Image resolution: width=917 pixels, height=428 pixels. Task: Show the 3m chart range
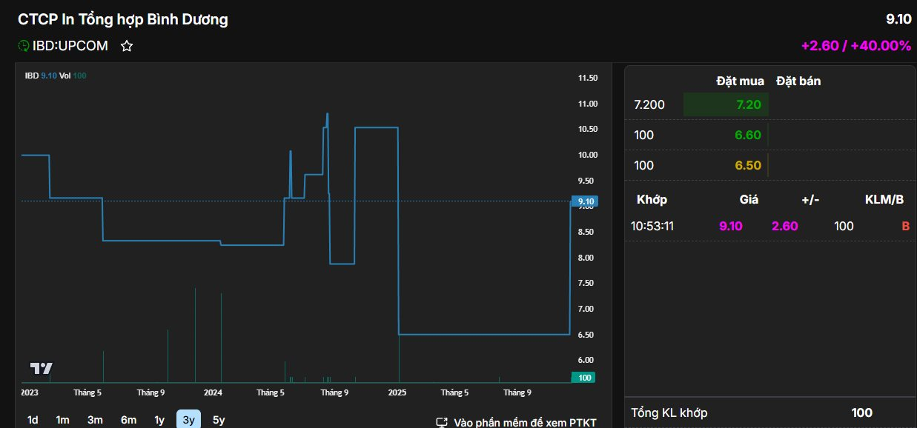95,420
